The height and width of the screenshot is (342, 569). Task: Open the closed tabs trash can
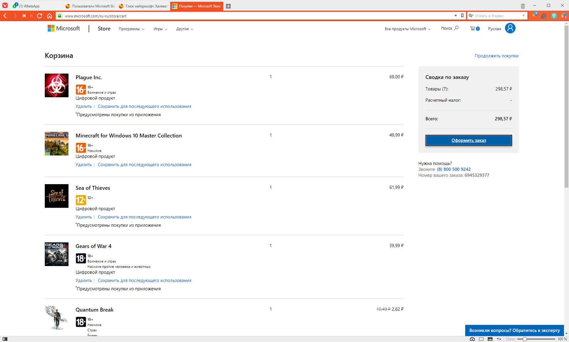click(x=523, y=6)
